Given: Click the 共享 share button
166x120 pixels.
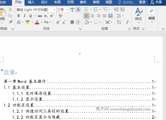Looking at the screenshot, I should coord(156,2).
